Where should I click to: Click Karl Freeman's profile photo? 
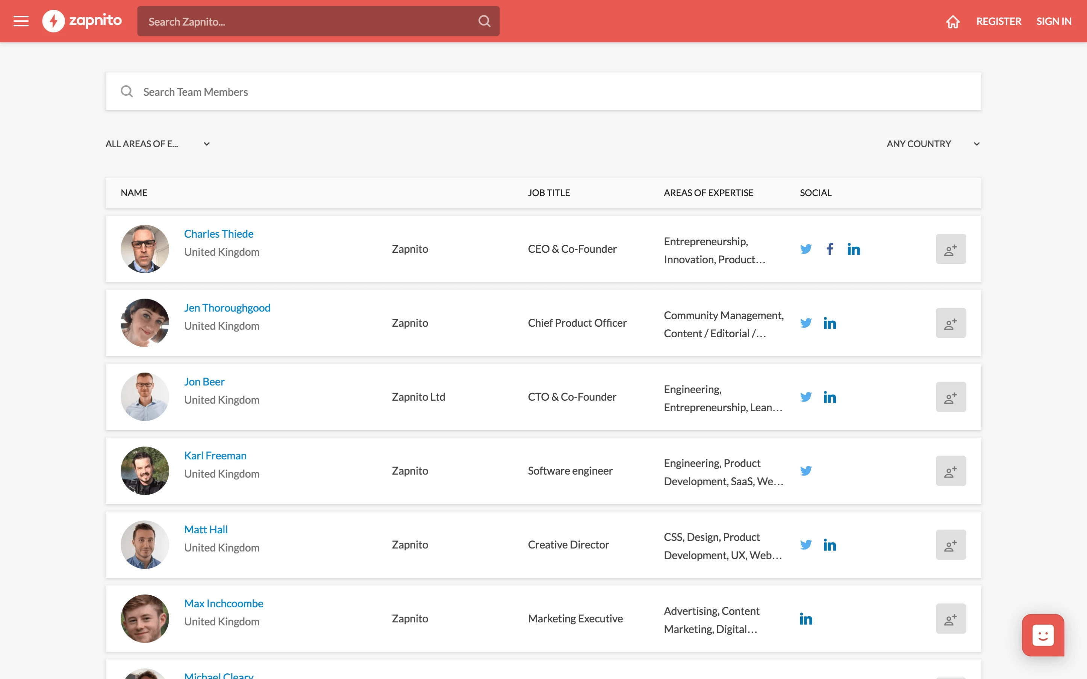pyautogui.click(x=145, y=471)
